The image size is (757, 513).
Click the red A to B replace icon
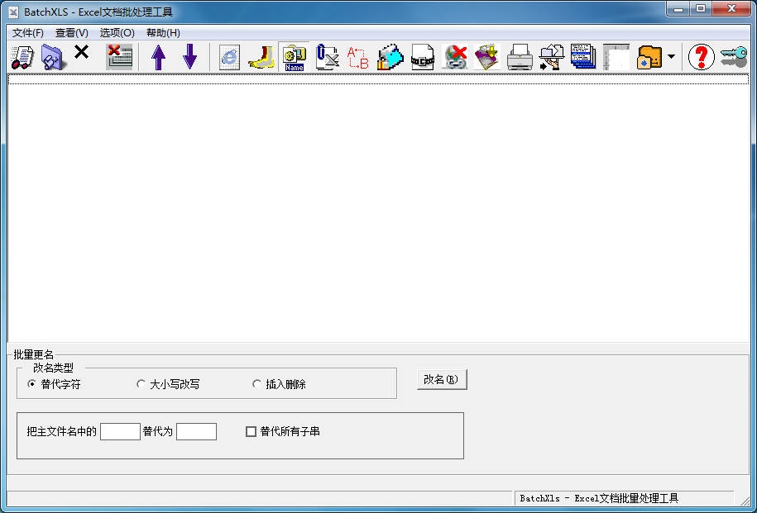point(357,57)
